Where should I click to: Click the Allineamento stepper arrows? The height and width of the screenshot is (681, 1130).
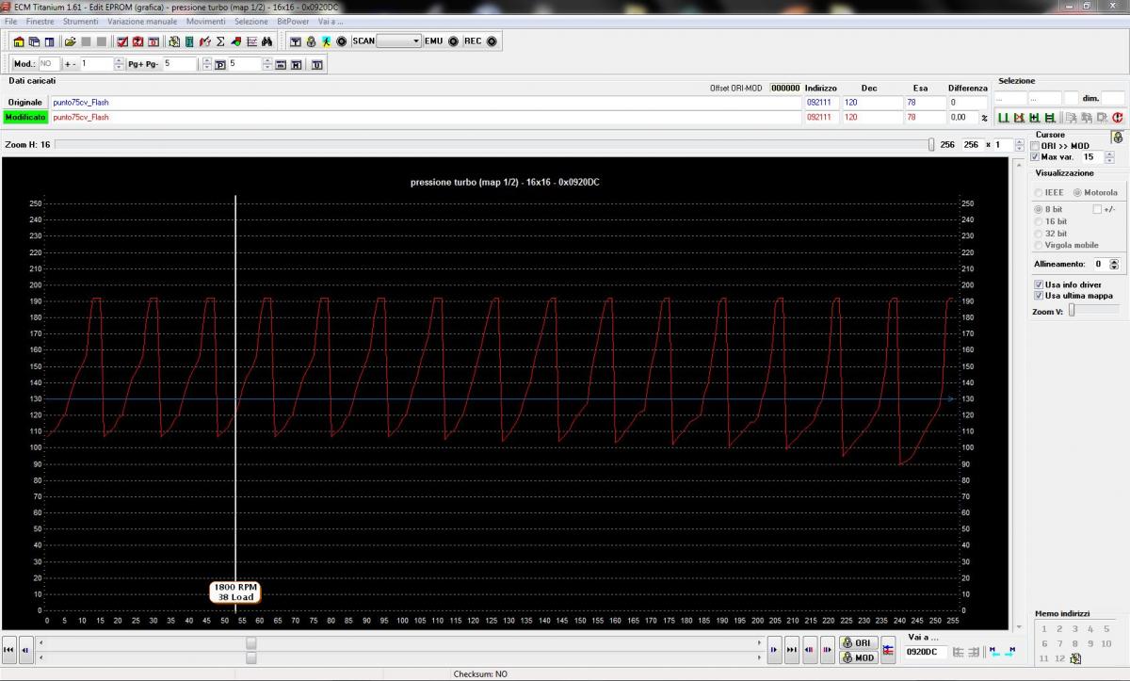(1114, 265)
